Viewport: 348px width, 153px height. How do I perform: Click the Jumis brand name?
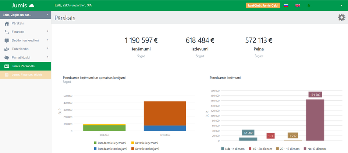pyautogui.click(x=19, y=6)
